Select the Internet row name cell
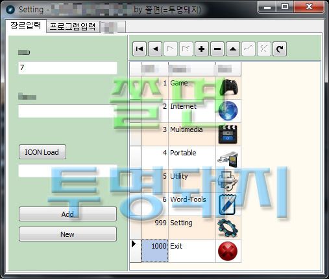Screen dimensions: 329x279 click(192, 111)
